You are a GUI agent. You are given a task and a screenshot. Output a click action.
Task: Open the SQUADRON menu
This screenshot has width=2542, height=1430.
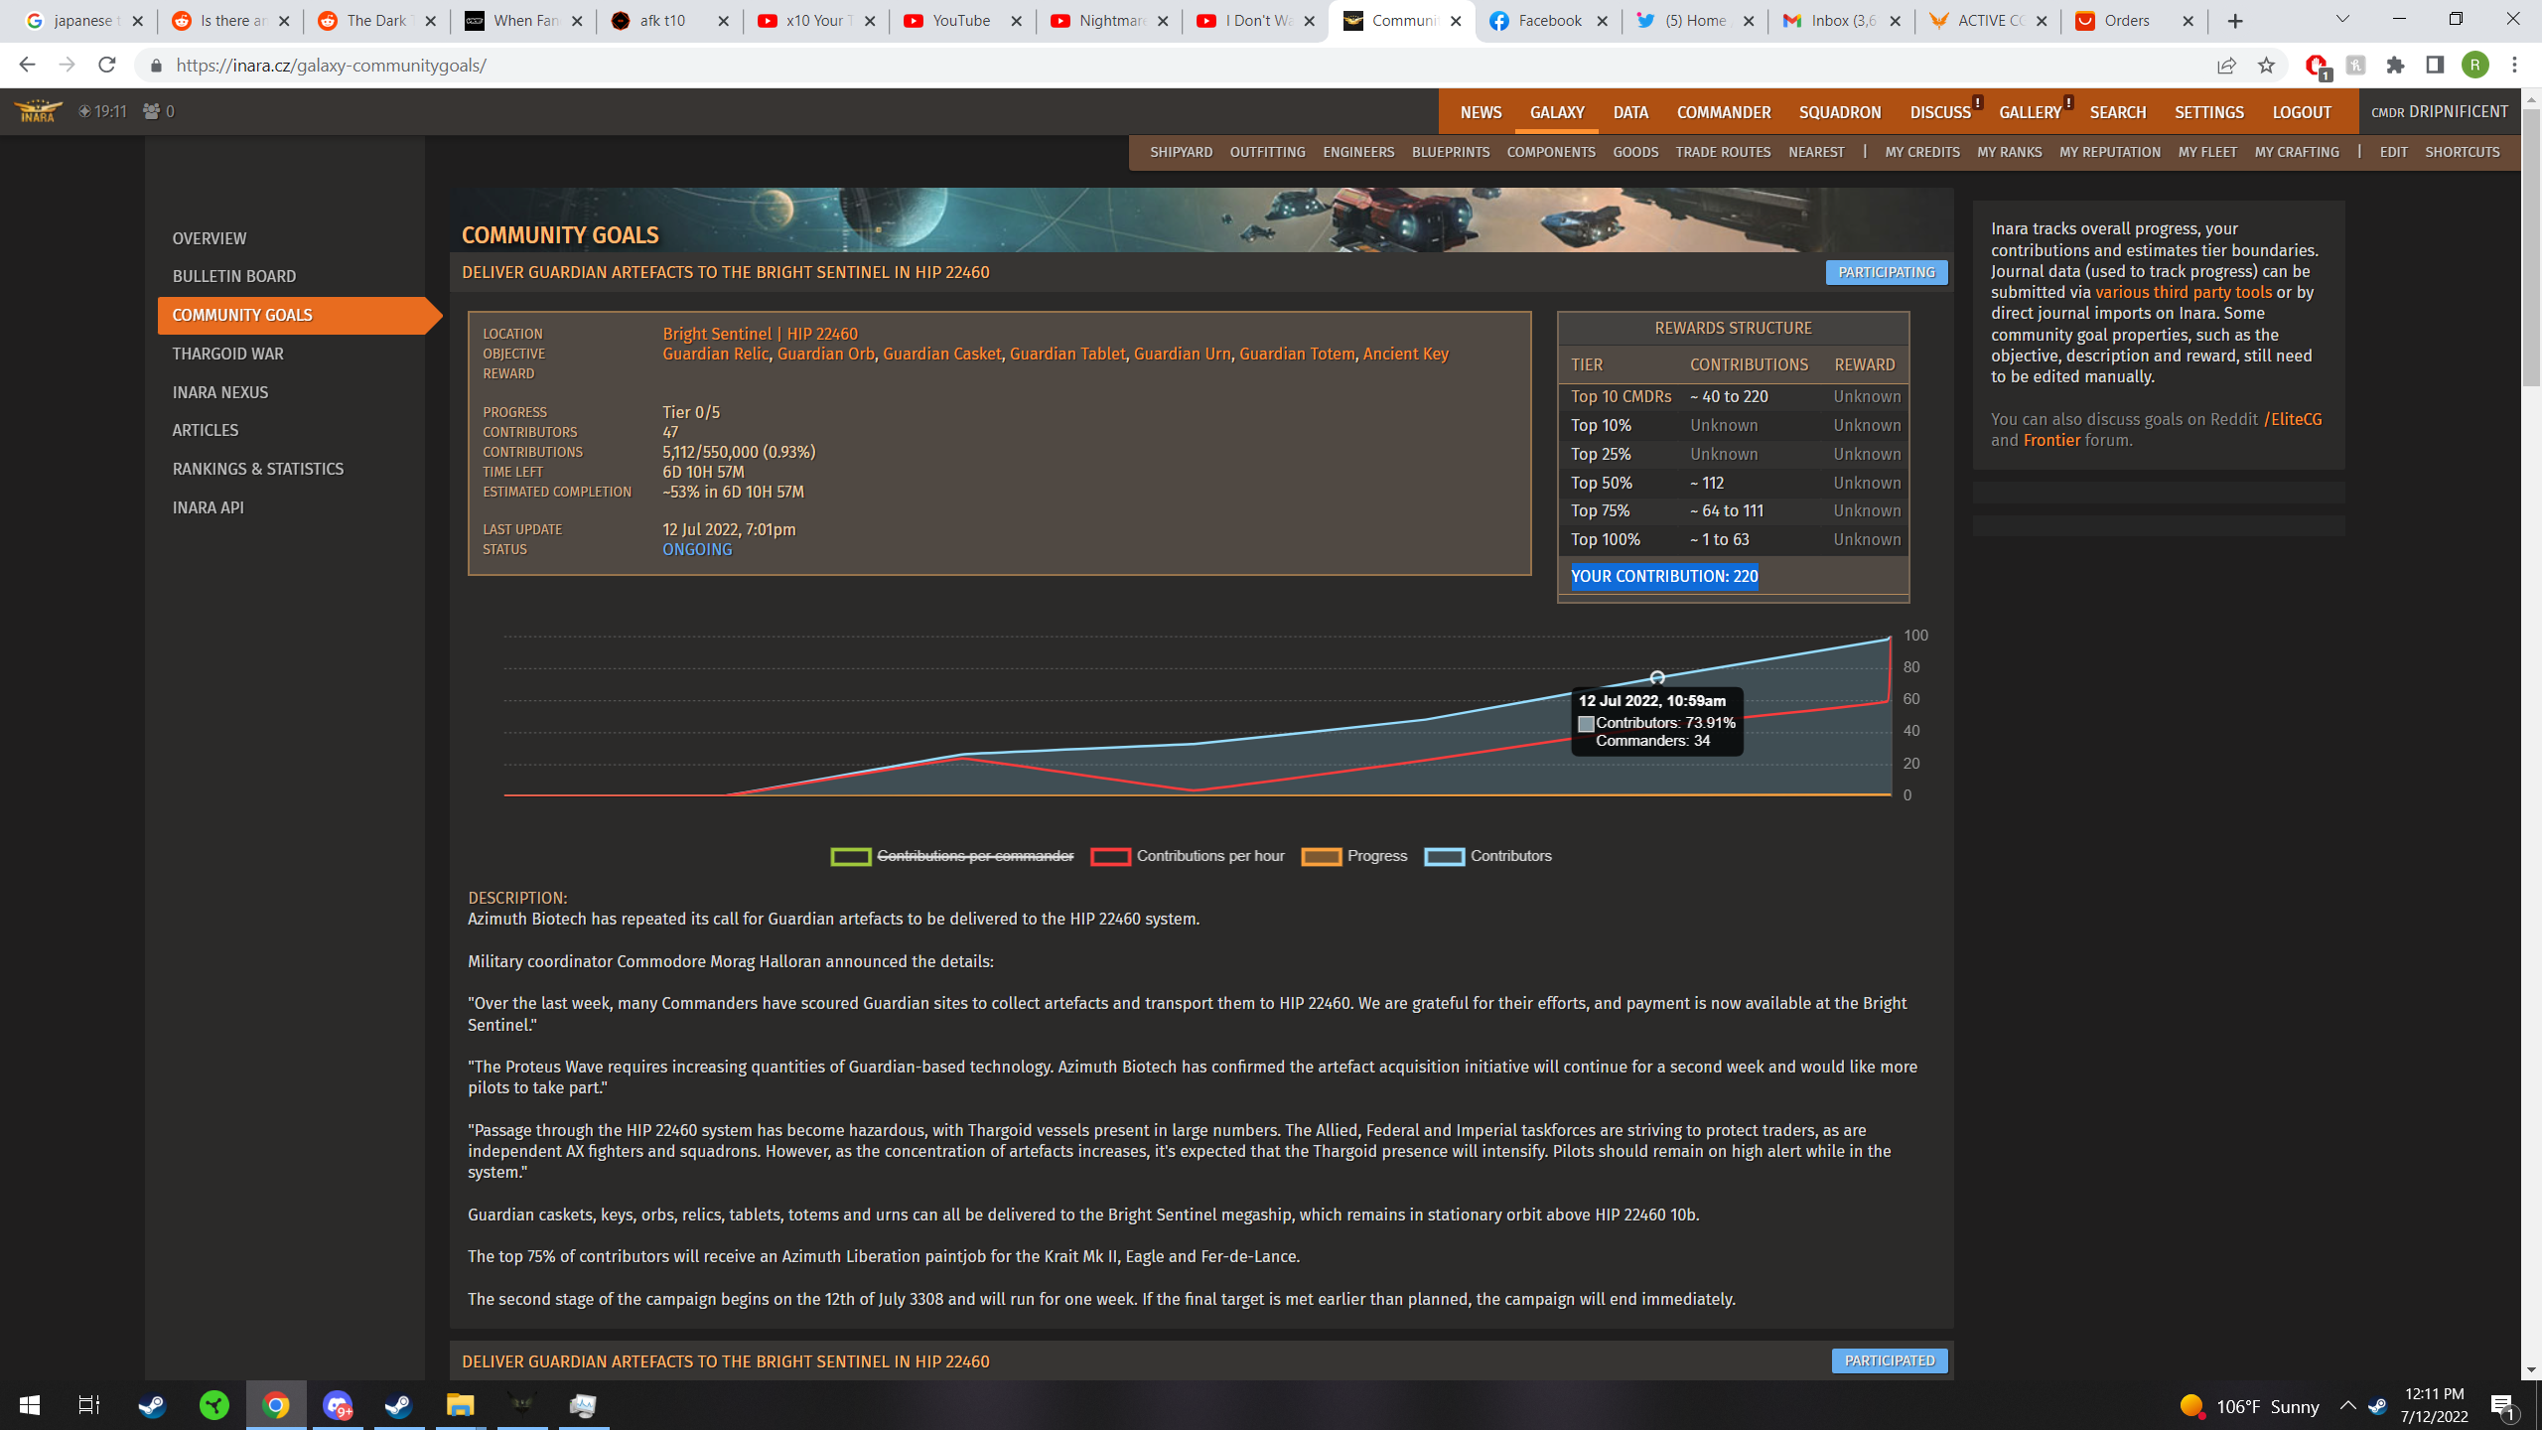pyautogui.click(x=1840, y=112)
